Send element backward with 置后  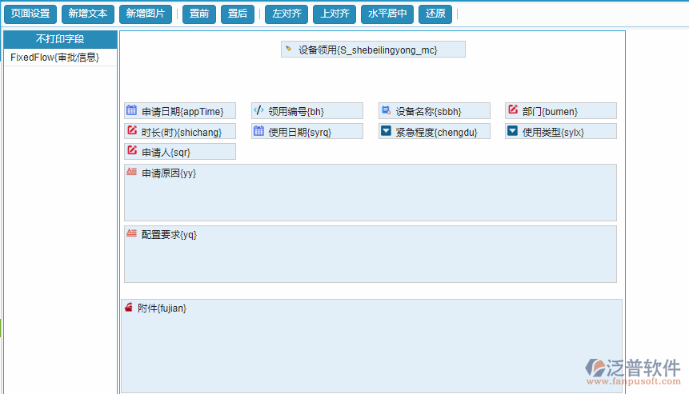coord(238,14)
